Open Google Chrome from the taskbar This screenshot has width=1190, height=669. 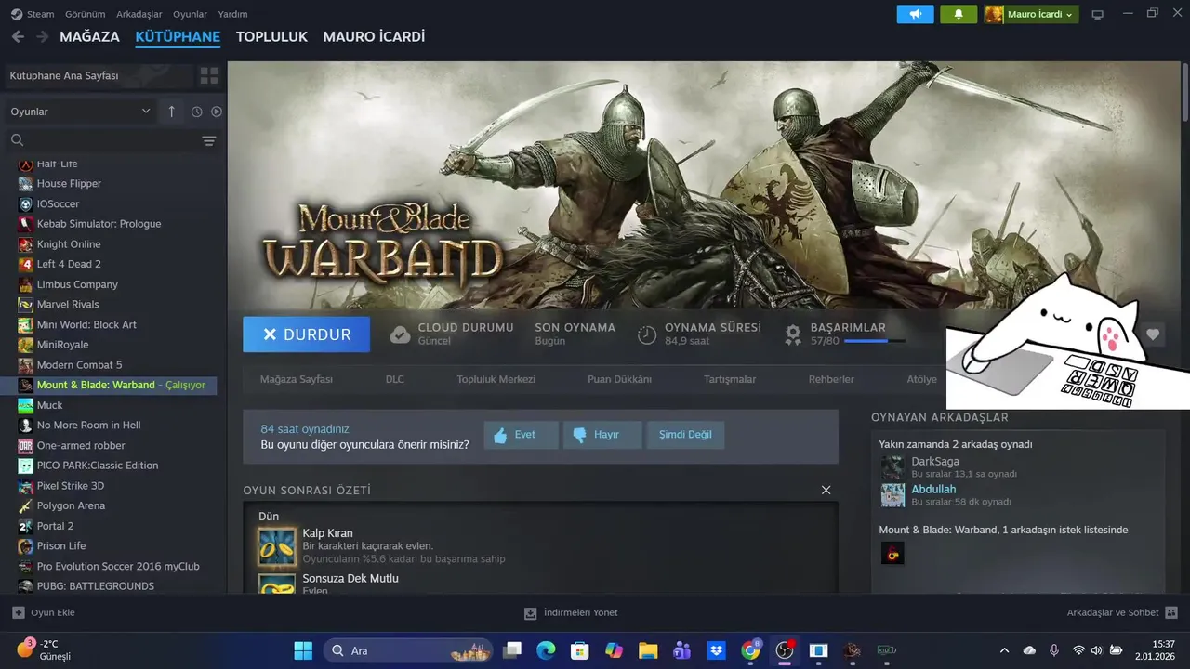point(750,650)
